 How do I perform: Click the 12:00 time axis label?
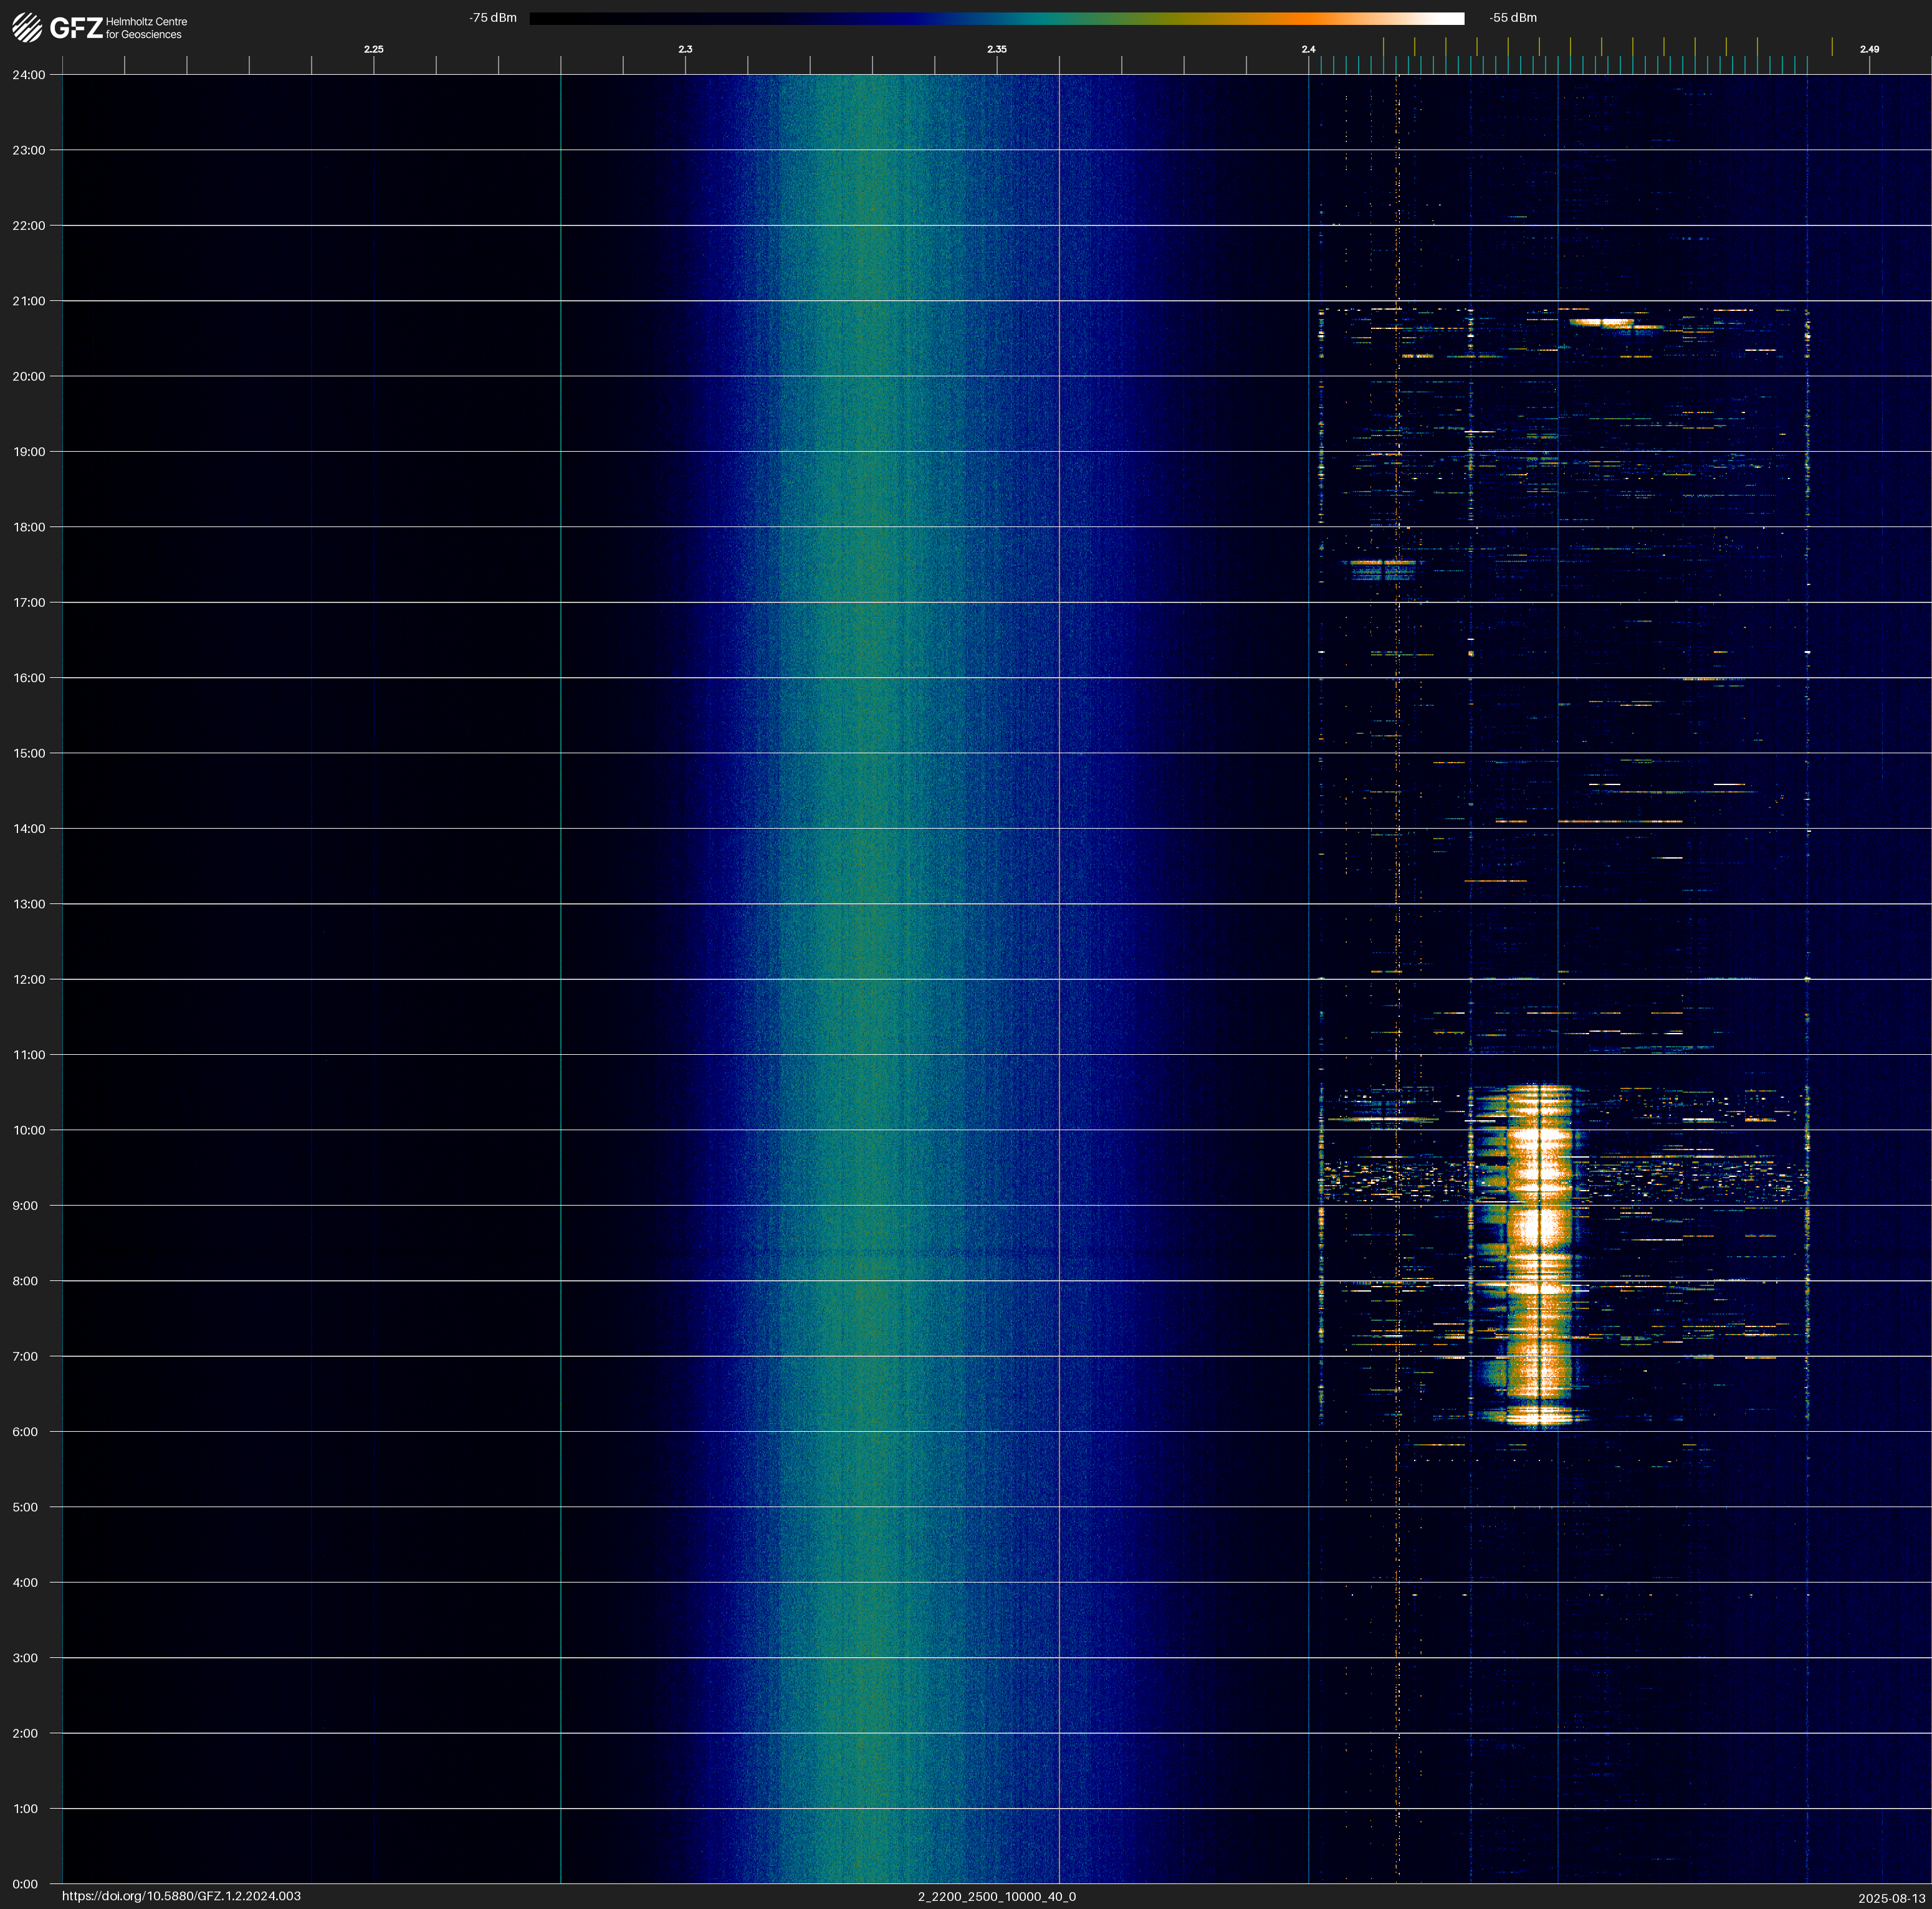tap(29, 979)
